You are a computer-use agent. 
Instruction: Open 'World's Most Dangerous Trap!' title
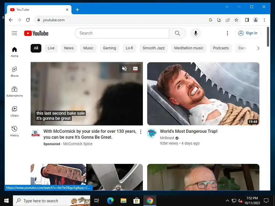[x=189, y=131]
